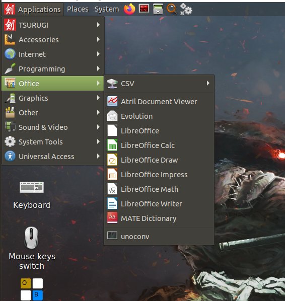This screenshot has width=285, height=301.
Task: Launch Firefox from the top panel
Action: coord(129,9)
